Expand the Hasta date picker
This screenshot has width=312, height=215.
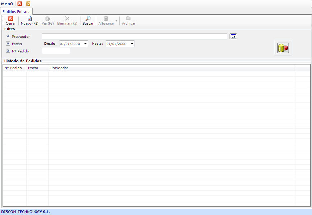(x=132, y=44)
